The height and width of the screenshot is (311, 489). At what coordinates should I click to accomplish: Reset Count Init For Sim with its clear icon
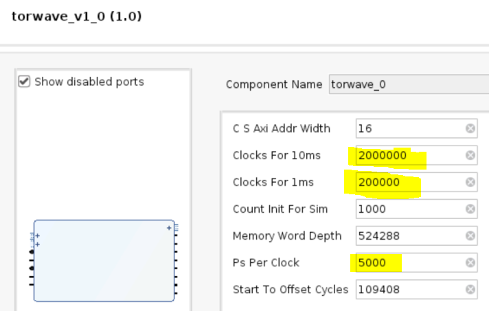[470, 209]
